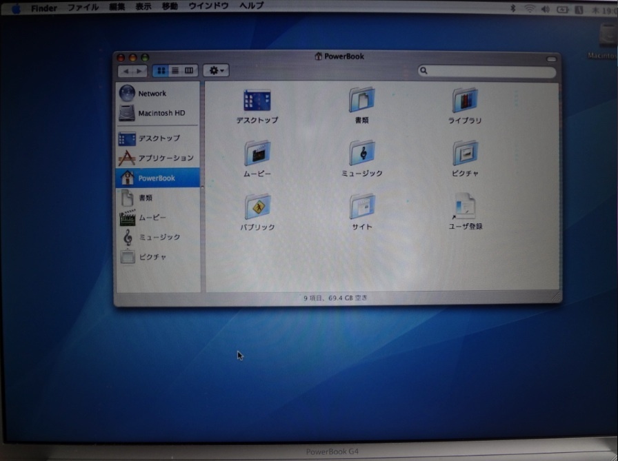Open the Apple menu
This screenshot has width=618, height=461.
click(16, 8)
